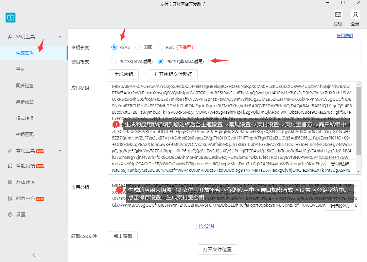Open 设置 gear icon in sidebar
Screen dimensions: 367x262
[x=10, y=214]
